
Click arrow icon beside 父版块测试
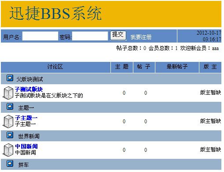click(x=10, y=78)
